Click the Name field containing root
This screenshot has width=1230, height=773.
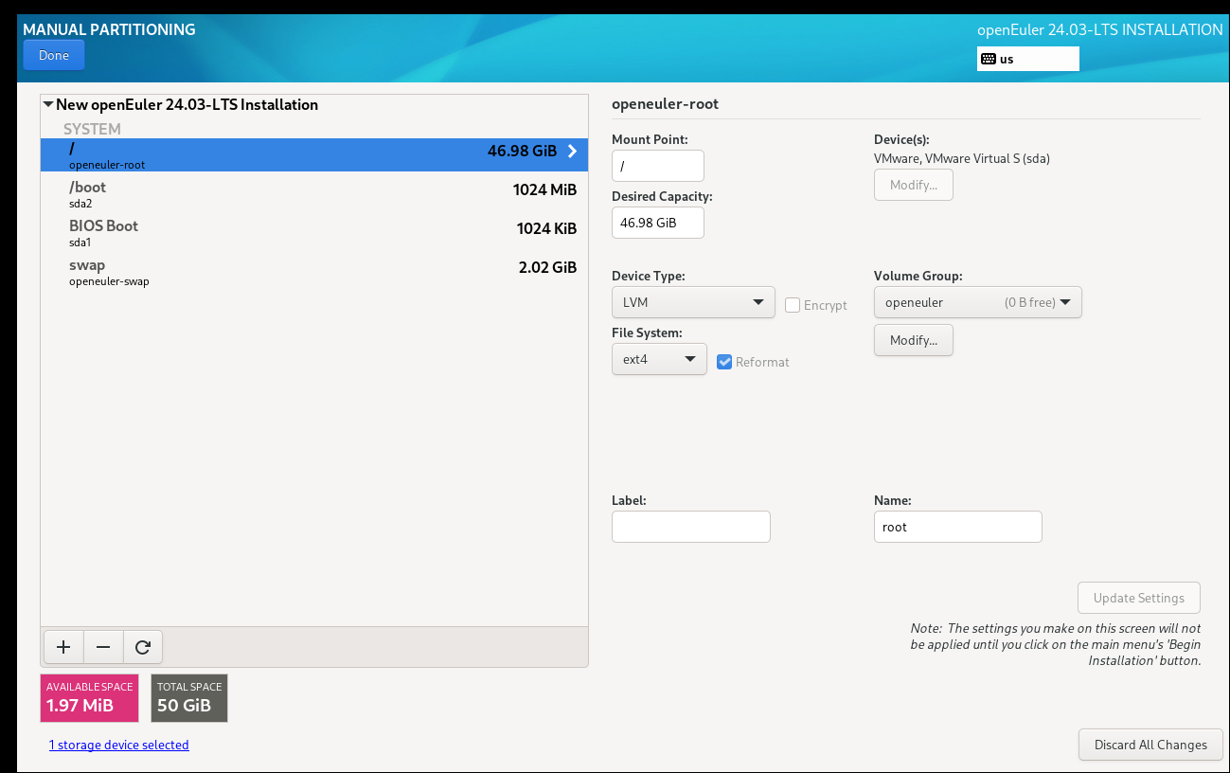tap(957, 527)
